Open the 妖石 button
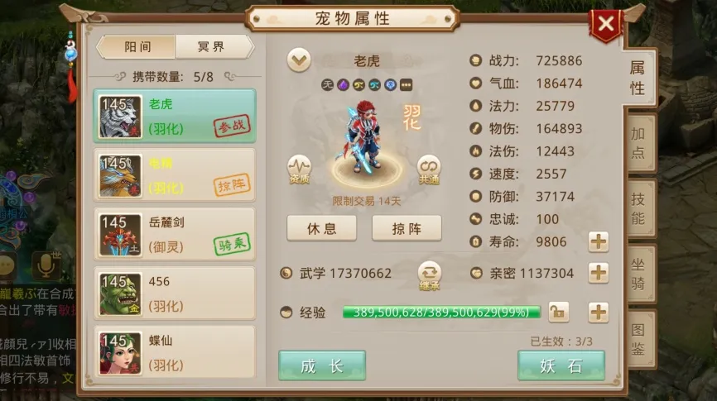The width and height of the screenshot is (717, 401). [561, 365]
